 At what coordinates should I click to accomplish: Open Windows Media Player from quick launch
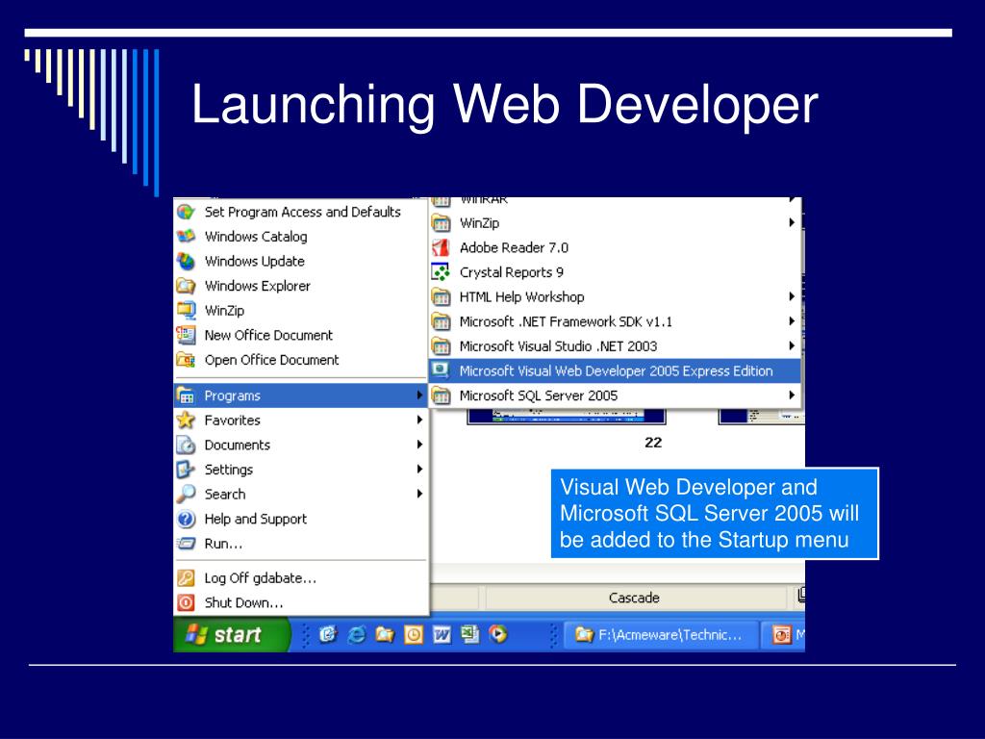point(499,634)
